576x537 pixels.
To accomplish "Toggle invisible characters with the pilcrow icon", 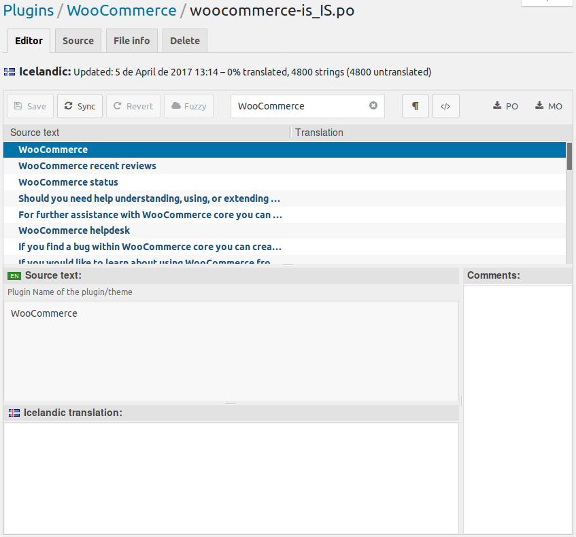I will pos(415,106).
